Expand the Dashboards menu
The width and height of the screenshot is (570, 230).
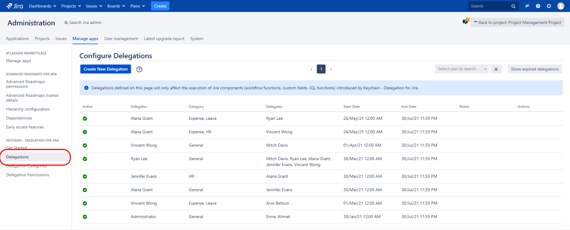[42, 6]
